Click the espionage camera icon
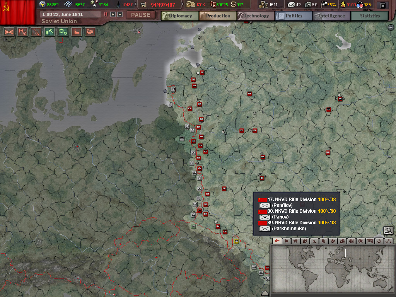Screen dimensions: 396x297 pyautogui.click(x=308, y=5)
